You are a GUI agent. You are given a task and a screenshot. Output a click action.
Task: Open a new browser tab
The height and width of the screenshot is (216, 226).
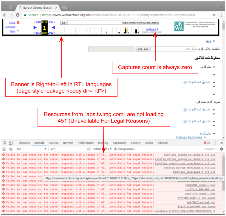tap(65, 8)
